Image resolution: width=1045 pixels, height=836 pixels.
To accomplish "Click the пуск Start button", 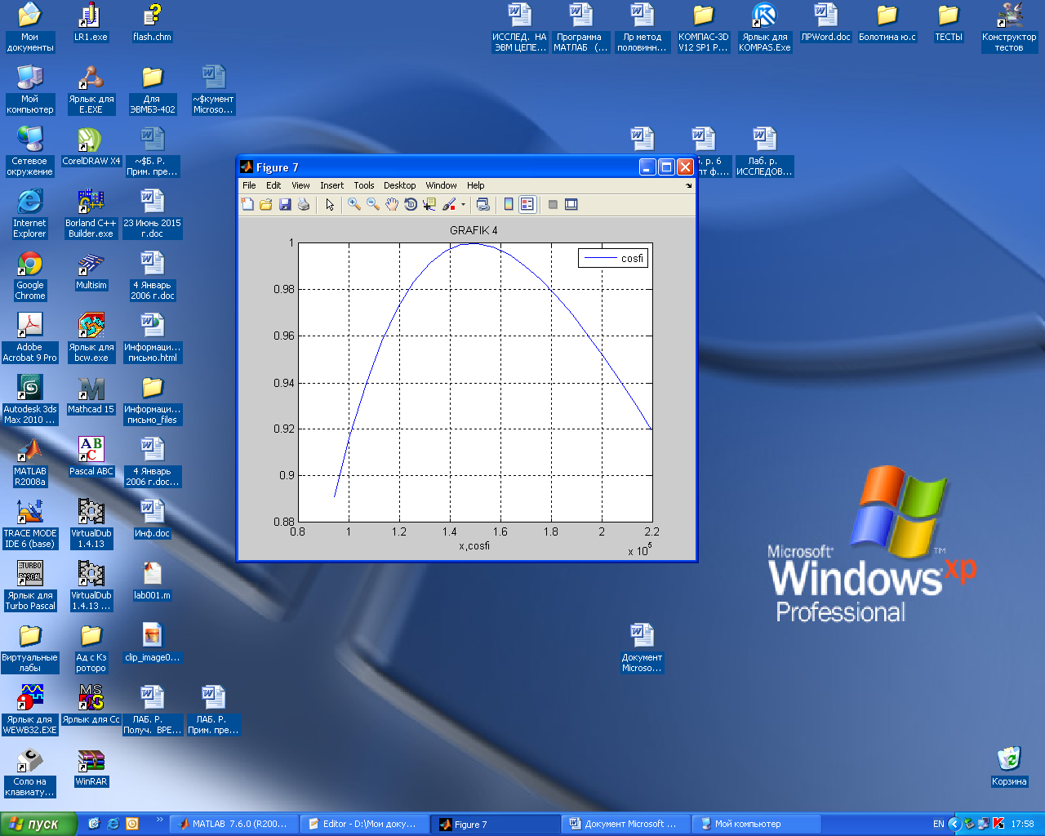I will click(x=38, y=824).
